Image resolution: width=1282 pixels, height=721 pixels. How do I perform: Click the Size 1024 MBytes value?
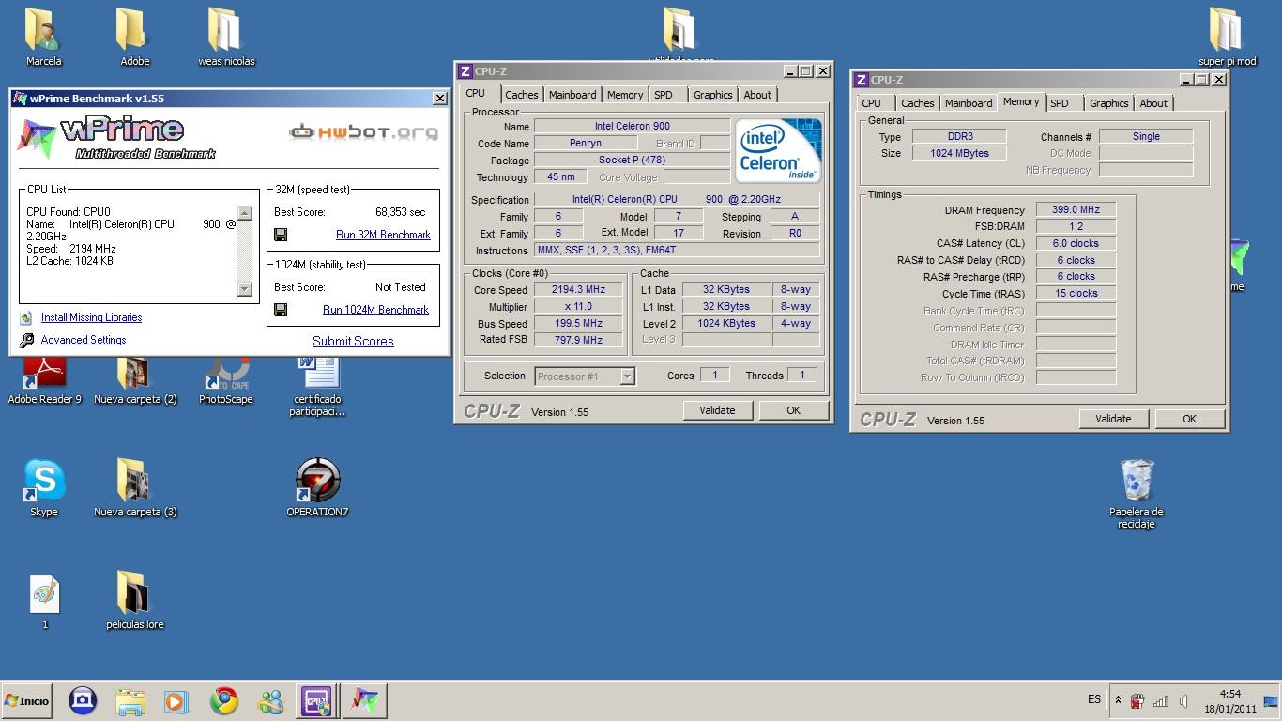[x=959, y=153]
